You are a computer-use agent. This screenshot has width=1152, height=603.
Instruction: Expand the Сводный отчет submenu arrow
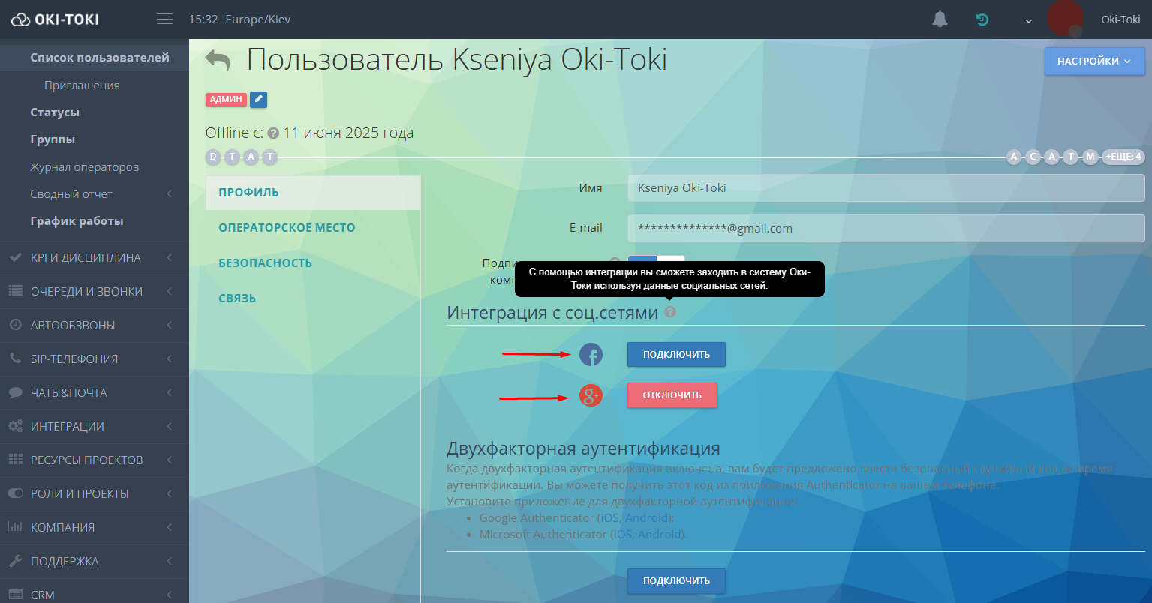pos(170,194)
